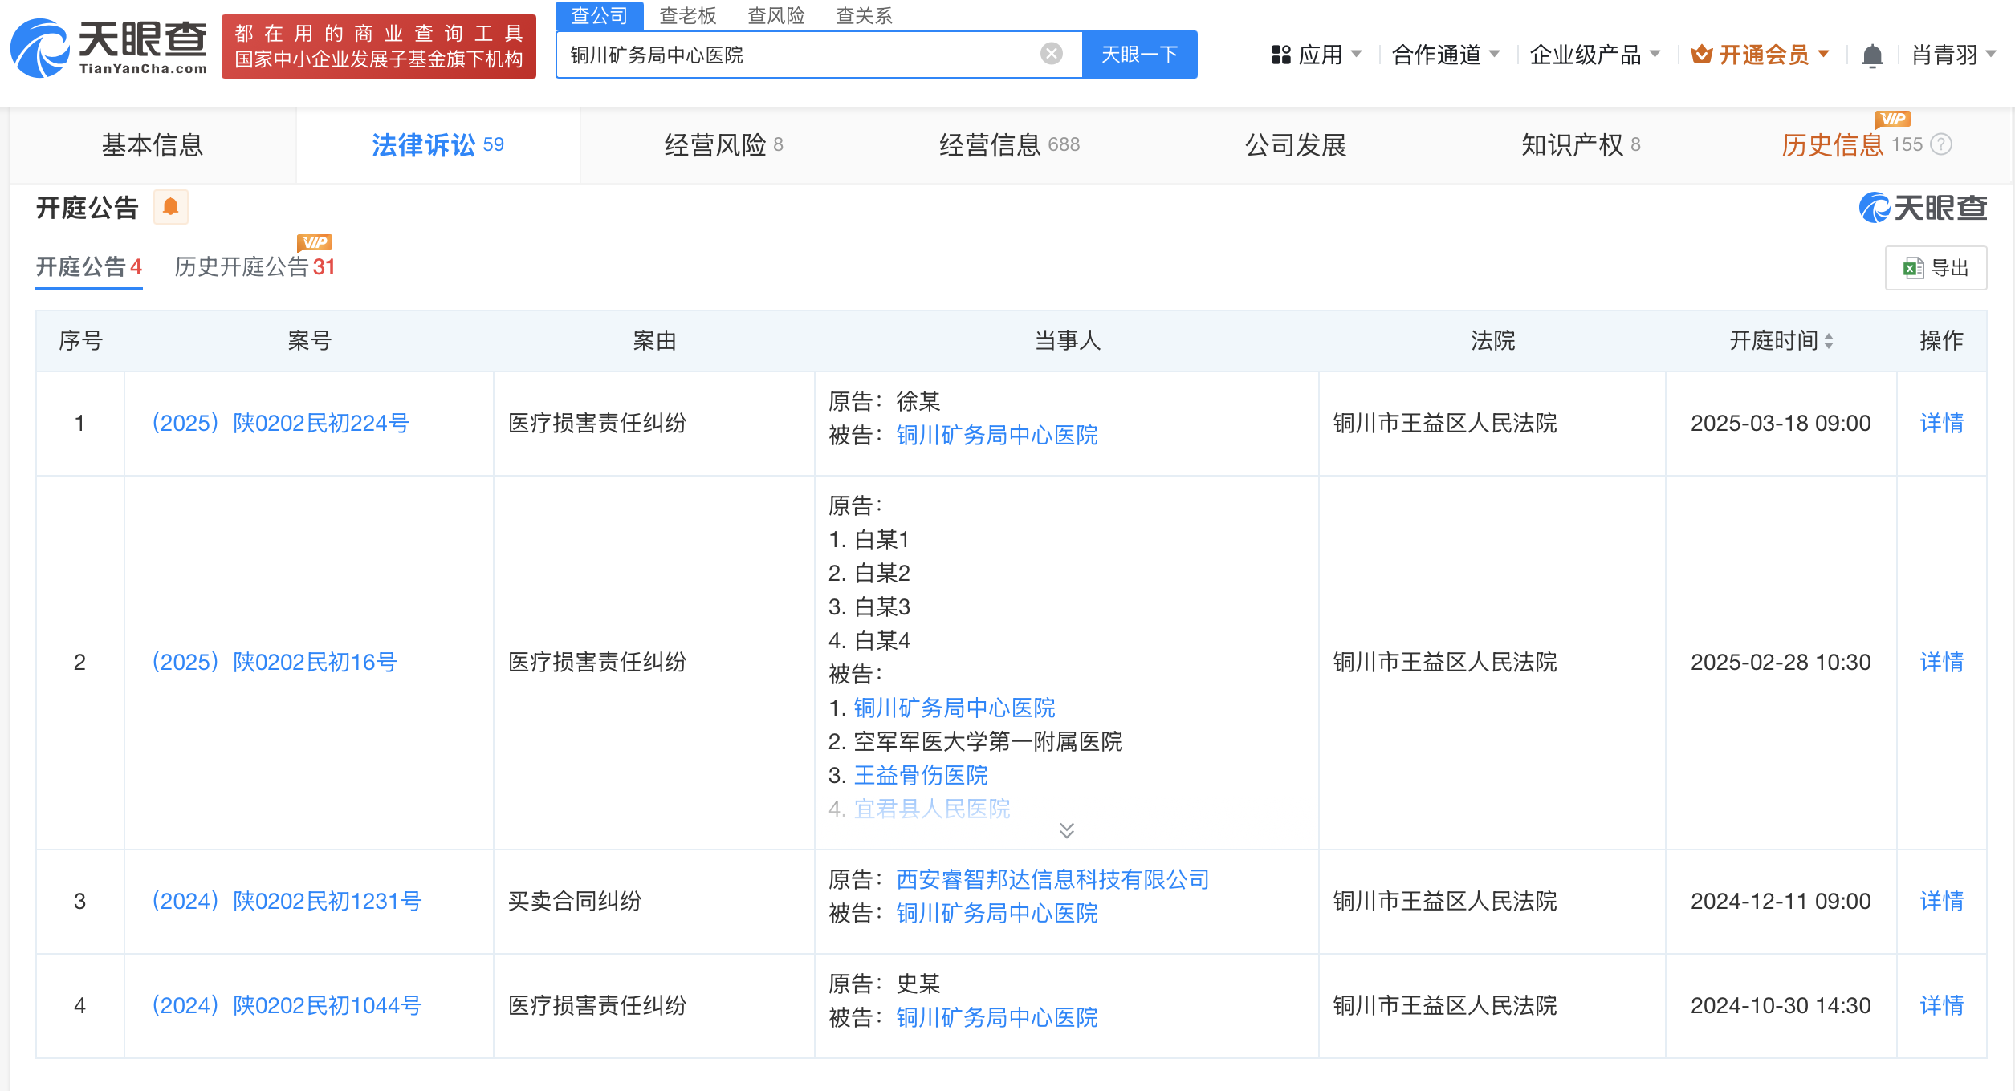The image size is (2015, 1091).
Task: Select the 开庭公告 4 sub-tab
Action: tap(89, 267)
